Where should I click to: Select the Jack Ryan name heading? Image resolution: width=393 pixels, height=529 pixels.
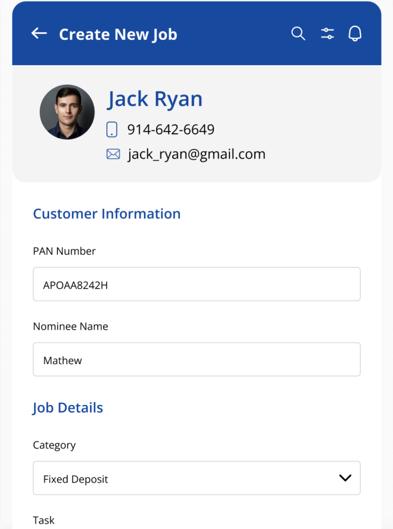pos(155,99)
